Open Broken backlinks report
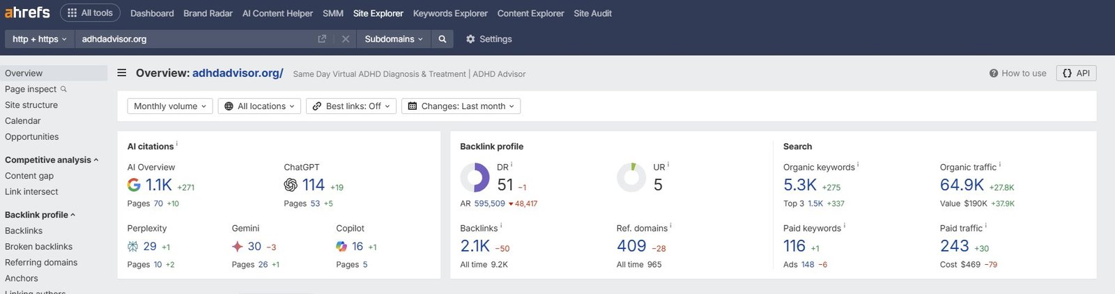This screenshot has width=1115, height=294. pos(39,247)
